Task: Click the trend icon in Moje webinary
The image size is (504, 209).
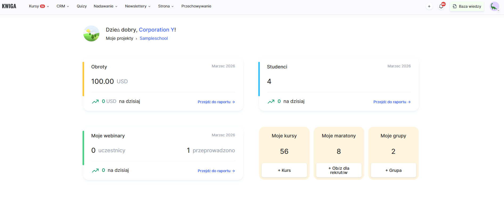Action: 95,171
